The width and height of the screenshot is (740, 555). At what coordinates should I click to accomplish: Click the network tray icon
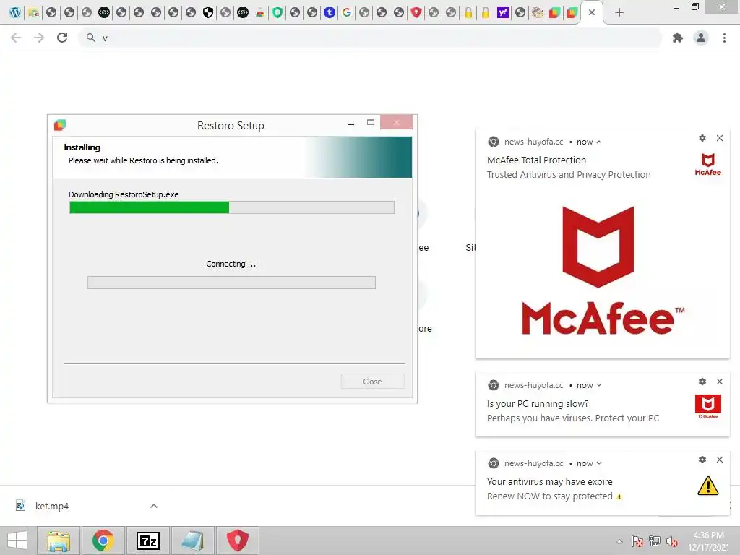[655, 541]
